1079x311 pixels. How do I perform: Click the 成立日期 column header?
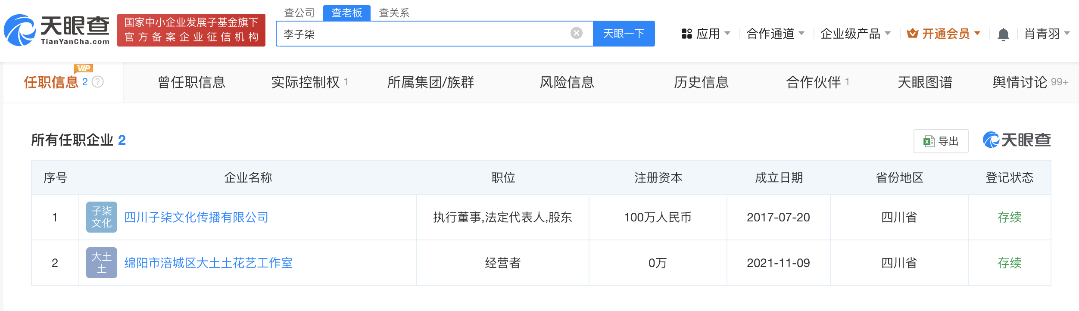point(779,177)
